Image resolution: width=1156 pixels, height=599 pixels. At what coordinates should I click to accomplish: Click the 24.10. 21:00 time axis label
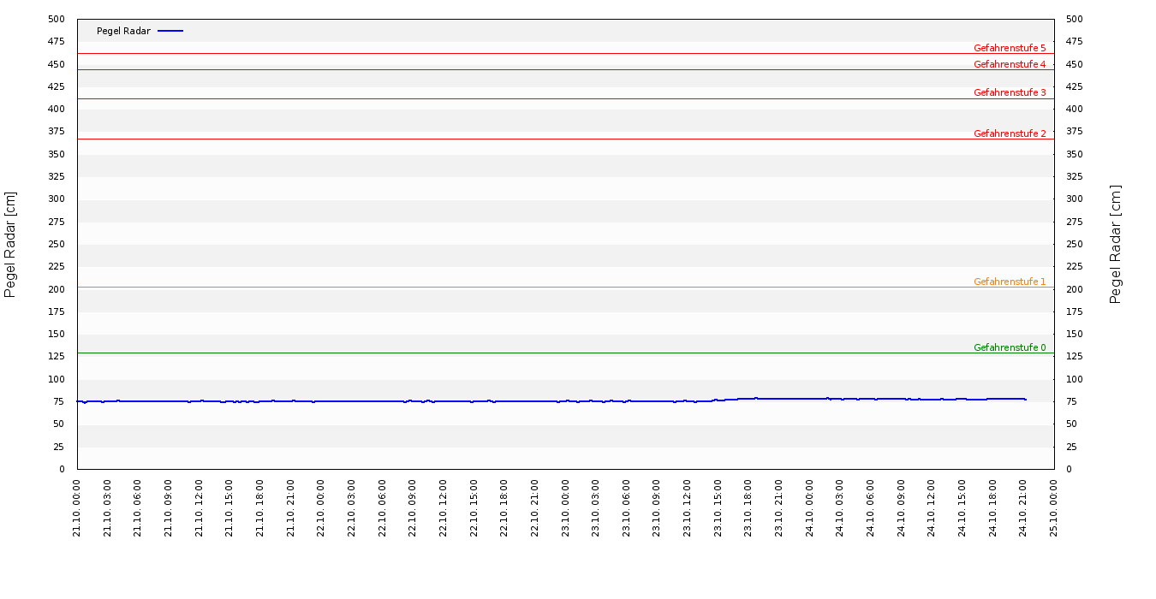pos(1023,508)
